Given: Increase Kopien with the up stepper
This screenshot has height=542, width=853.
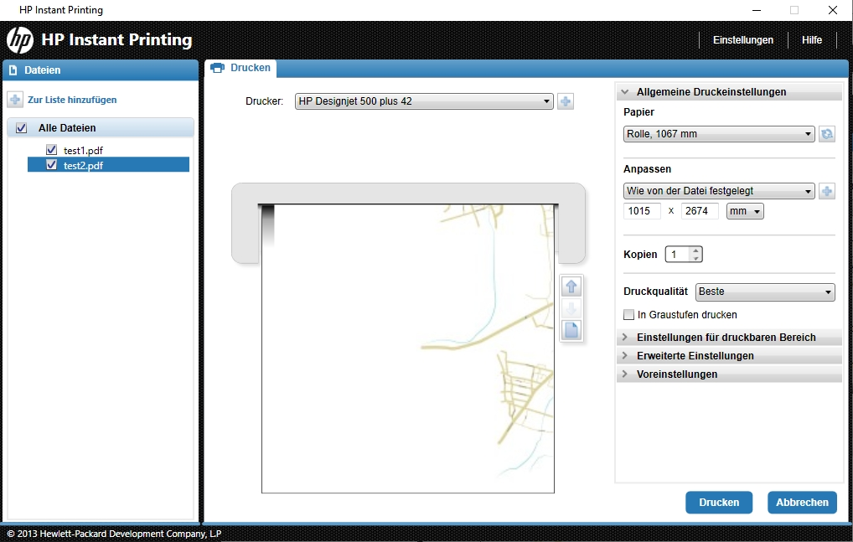Looking at the screenshot, I should [695, 250].
